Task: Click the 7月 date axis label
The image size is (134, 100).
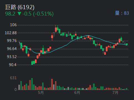Action: click(x=115, y=92)
